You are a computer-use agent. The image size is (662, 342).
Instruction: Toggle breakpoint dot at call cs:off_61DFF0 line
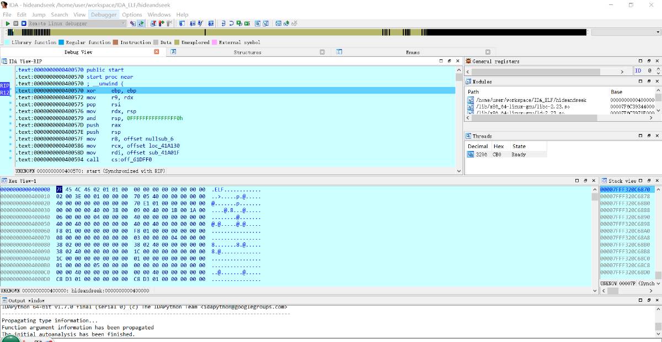tap(10, 159)
